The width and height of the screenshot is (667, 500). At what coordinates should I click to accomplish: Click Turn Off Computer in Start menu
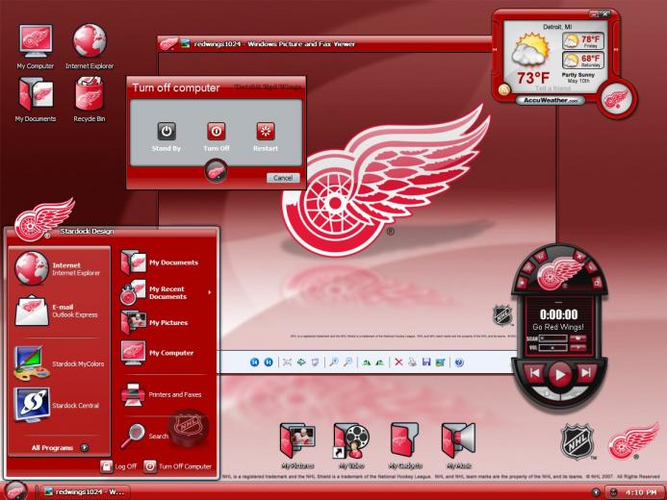[x=178, y=466]
